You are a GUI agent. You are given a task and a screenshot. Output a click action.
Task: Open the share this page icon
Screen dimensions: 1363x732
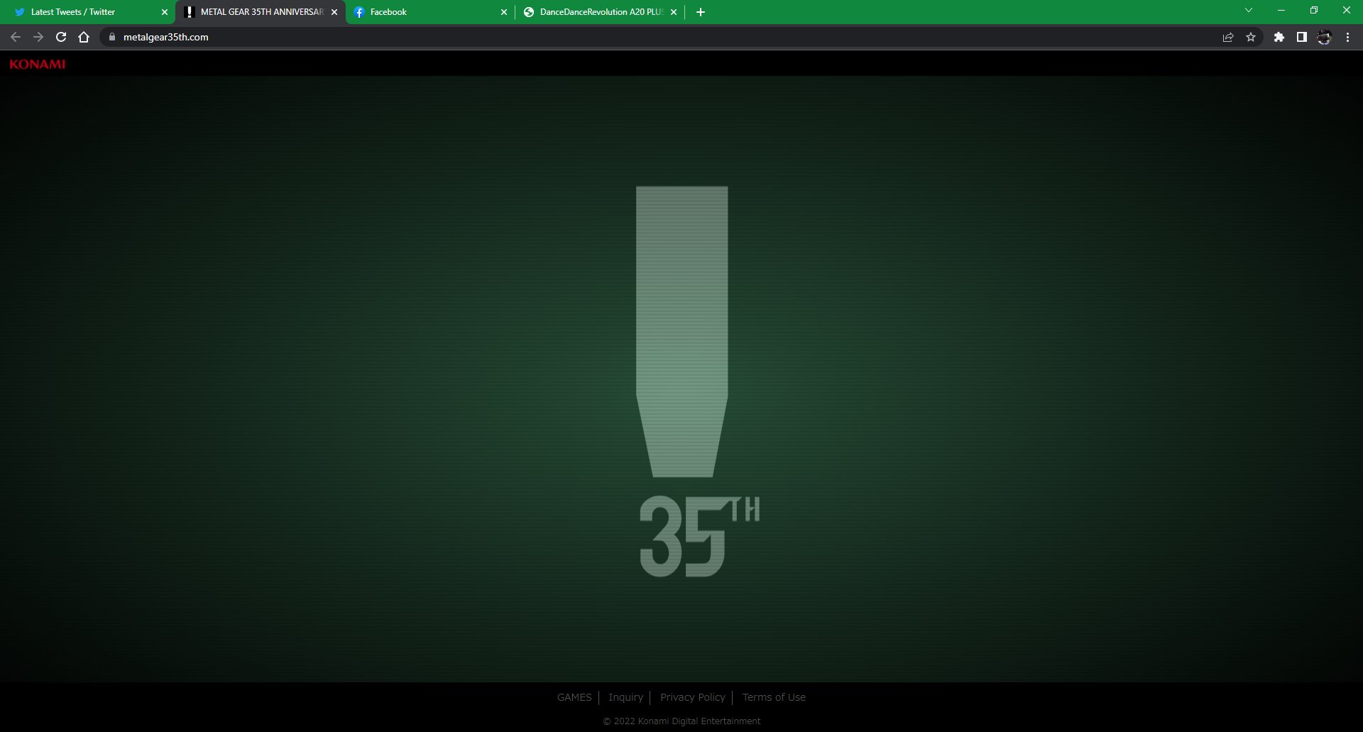pos(1228,37)
